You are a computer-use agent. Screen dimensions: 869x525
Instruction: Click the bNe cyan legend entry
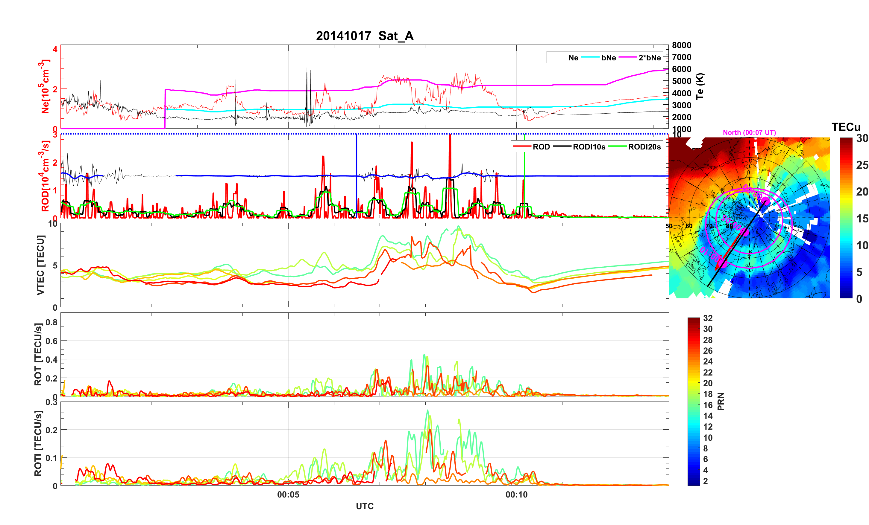coord(608,57)
